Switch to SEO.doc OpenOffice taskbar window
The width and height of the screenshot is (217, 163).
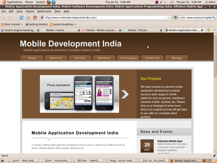[88, 161]
